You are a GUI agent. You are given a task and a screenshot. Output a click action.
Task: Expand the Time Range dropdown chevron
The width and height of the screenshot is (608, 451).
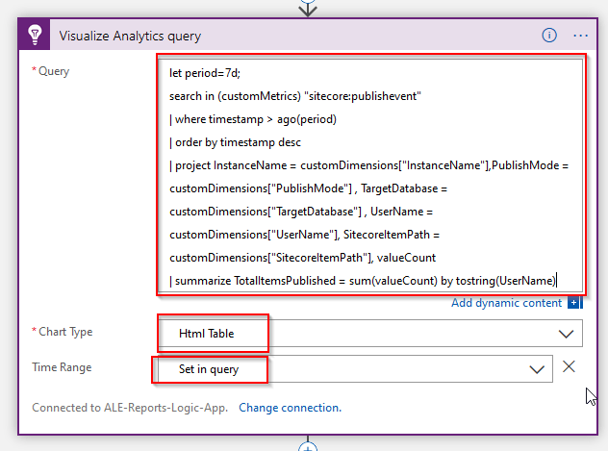tap(537, 368)
